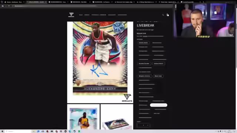The width and height of the screenshot is (237, 133).
Task: Collapse the webcam overlay with the double-chevron icon
Action: pos(176,6)
